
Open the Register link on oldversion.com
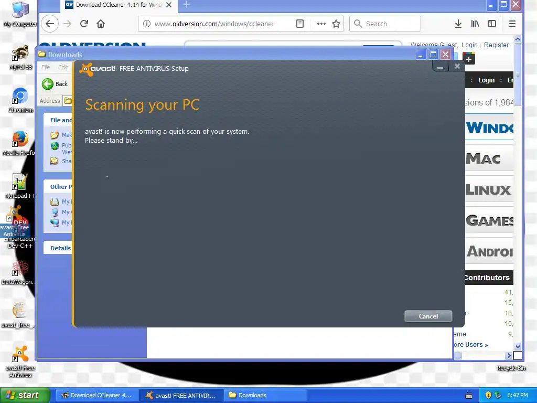tap(496, 45)
